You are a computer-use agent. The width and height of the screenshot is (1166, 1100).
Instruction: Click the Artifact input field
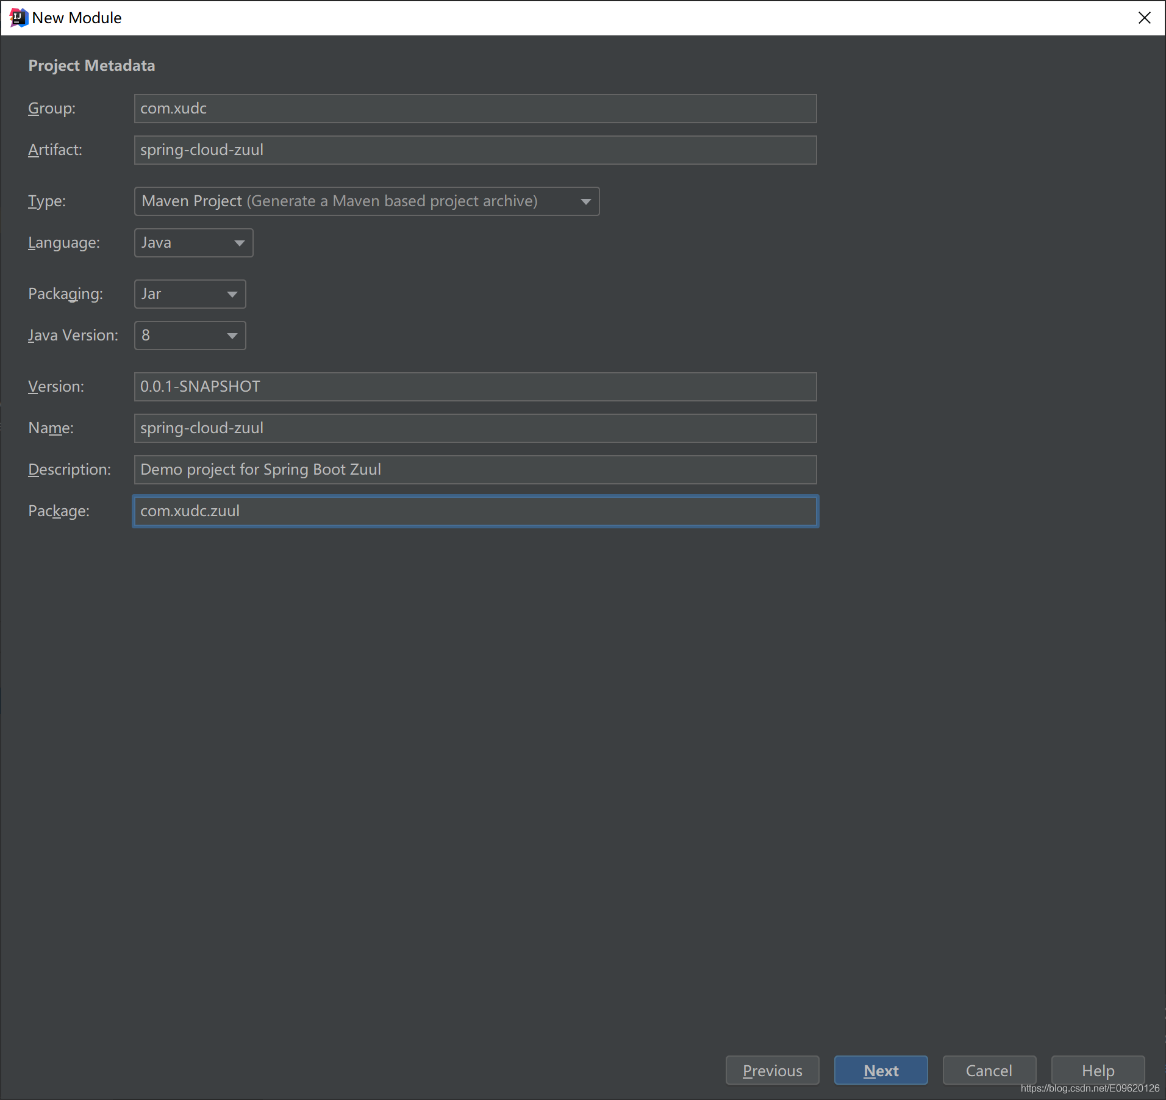coord(475,150)
